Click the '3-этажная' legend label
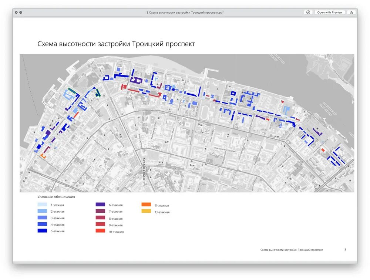The image size is (370, 280). (x=58, y=218)
